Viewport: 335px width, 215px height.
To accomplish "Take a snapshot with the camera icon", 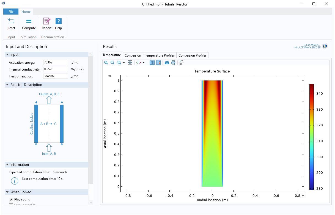I will [167, 63].
